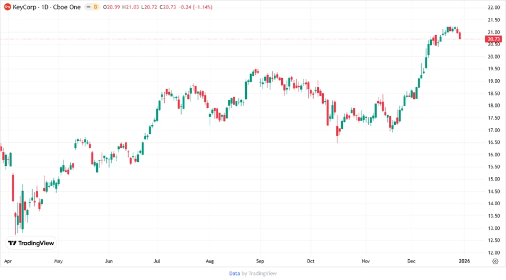Viewport: 506px width, 280px height.
Task: Click the Dec label on time axis
Action: click(412, 261)
